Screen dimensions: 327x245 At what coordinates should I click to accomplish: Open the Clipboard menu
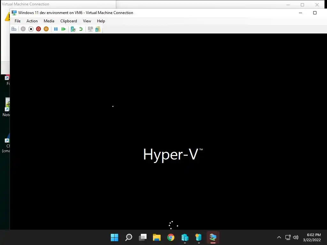[69, 21]
